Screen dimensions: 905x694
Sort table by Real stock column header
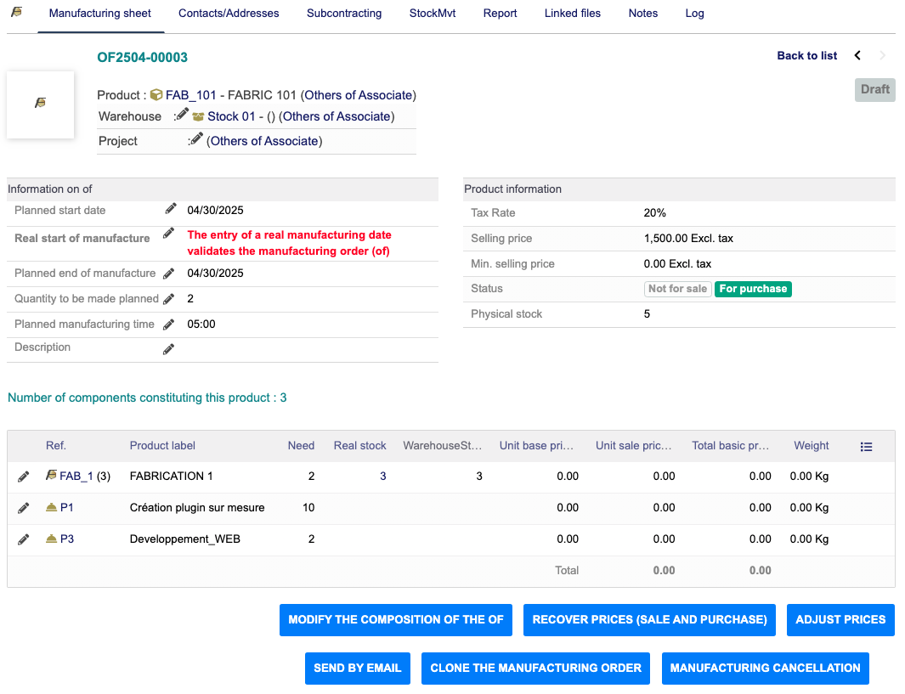(x=359, y=446)
